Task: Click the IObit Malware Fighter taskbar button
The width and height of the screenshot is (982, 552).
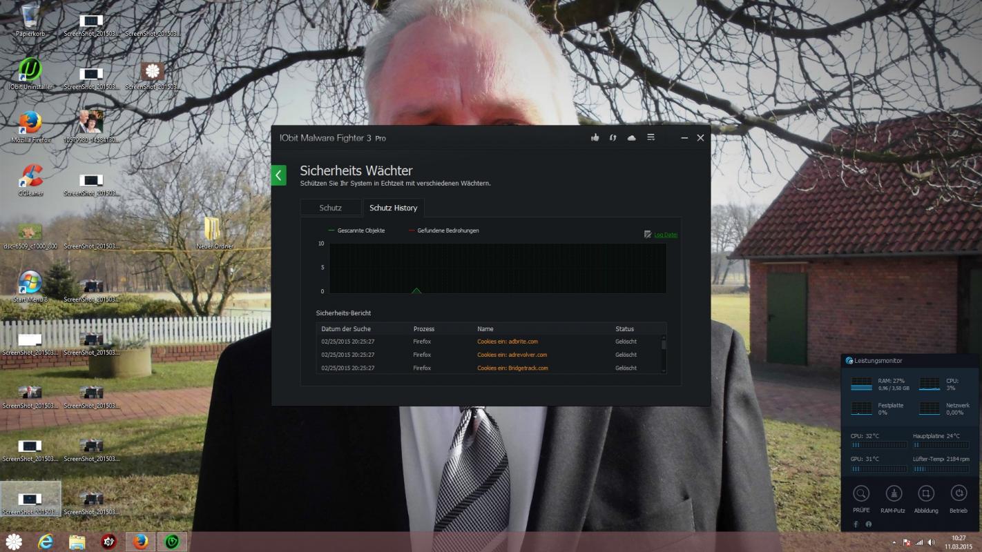Action: click(172, 542)
